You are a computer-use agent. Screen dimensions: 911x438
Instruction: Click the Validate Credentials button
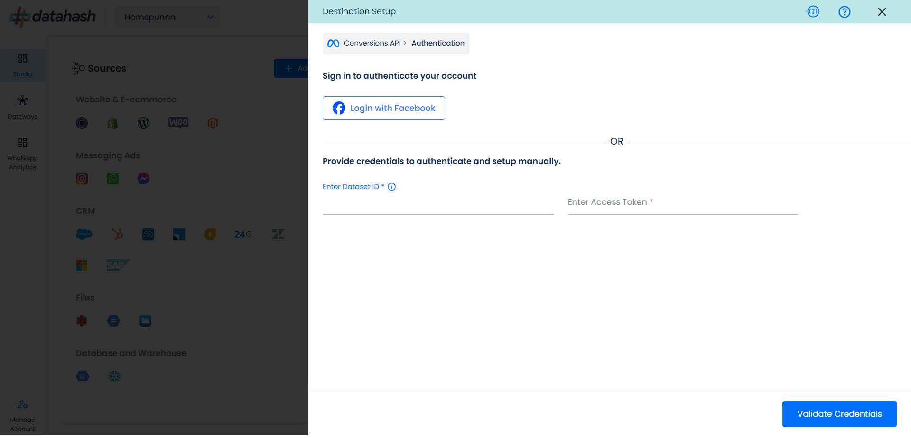tap(839, 414)
